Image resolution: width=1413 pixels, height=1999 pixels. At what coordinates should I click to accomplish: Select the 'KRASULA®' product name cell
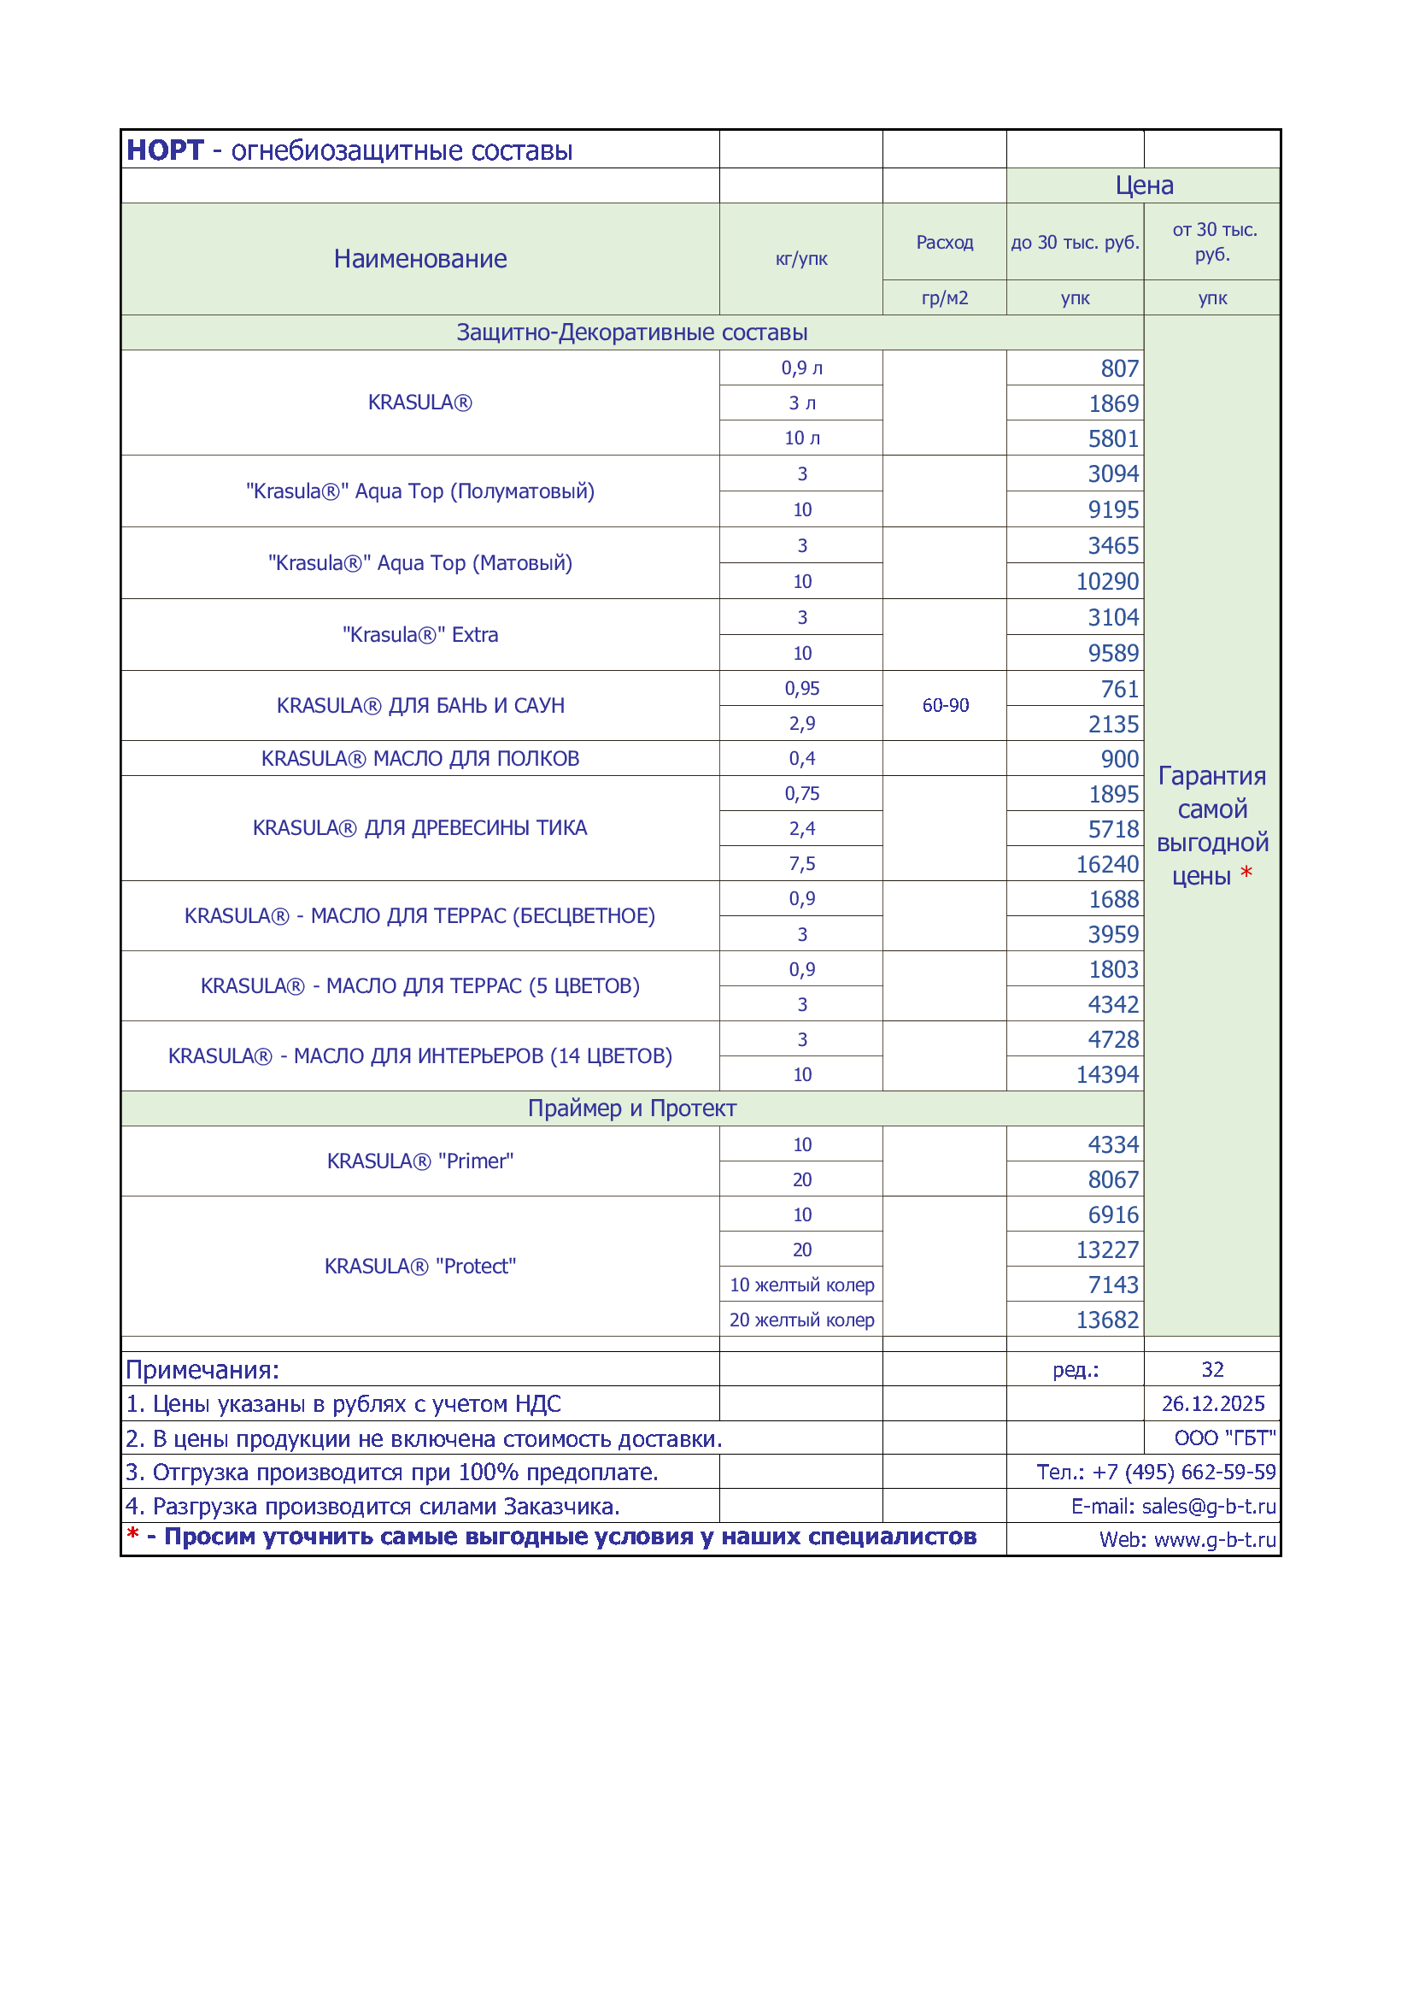click(420, 403)
